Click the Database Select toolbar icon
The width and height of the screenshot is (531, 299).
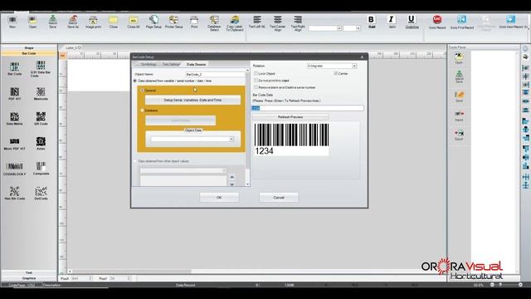[214, 23]
